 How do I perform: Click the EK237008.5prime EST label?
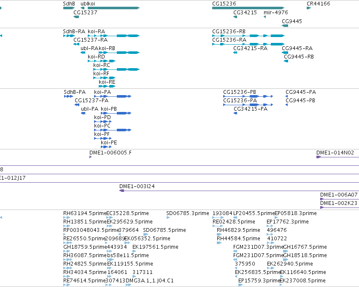tap(302, 281)
